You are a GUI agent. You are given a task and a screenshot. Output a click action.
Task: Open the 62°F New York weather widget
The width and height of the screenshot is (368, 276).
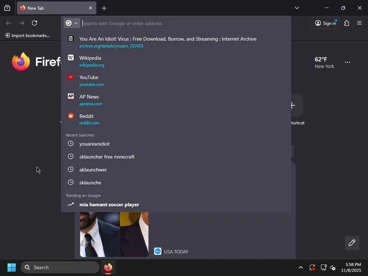(325, 63)
